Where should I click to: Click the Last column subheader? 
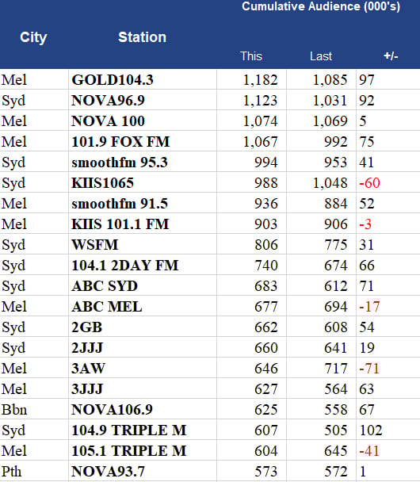click(321, 56)
